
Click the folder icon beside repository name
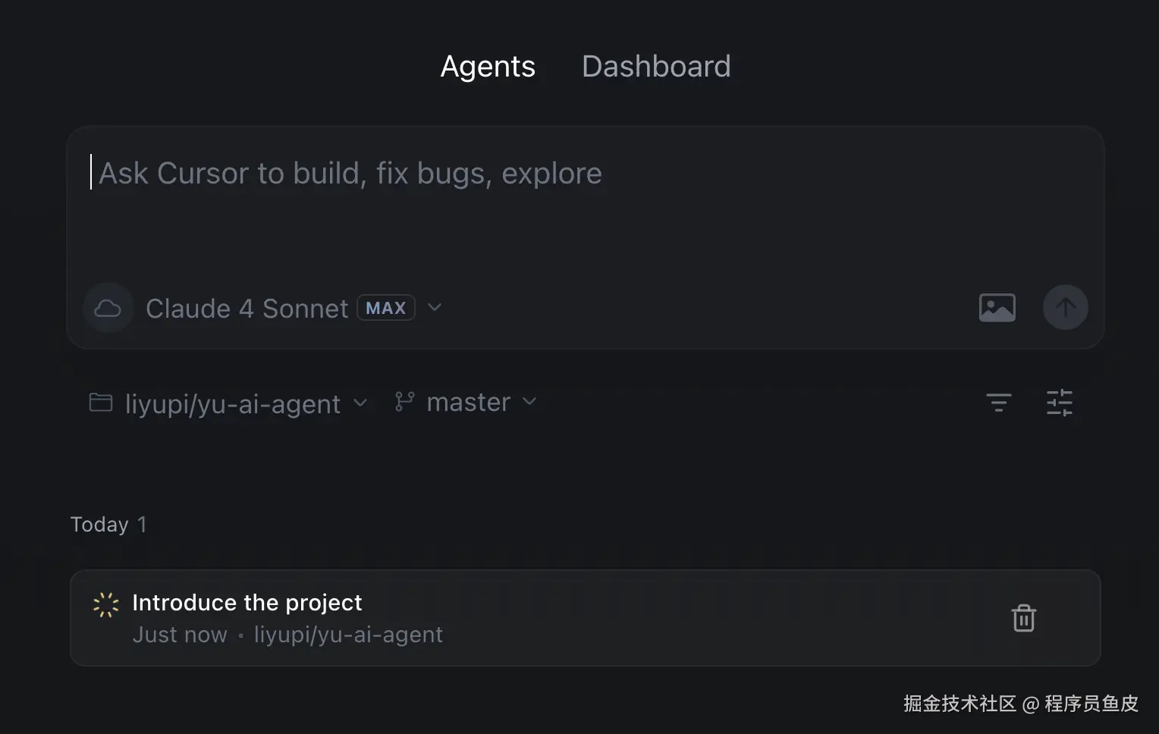[101, 402]
